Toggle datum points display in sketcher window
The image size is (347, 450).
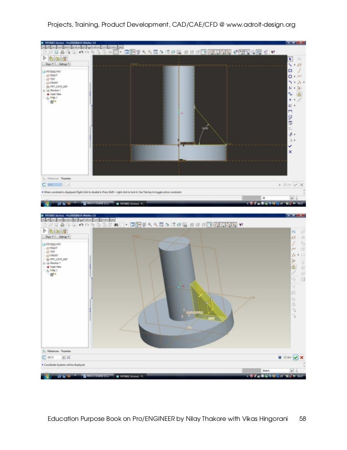tap(223, 52)
